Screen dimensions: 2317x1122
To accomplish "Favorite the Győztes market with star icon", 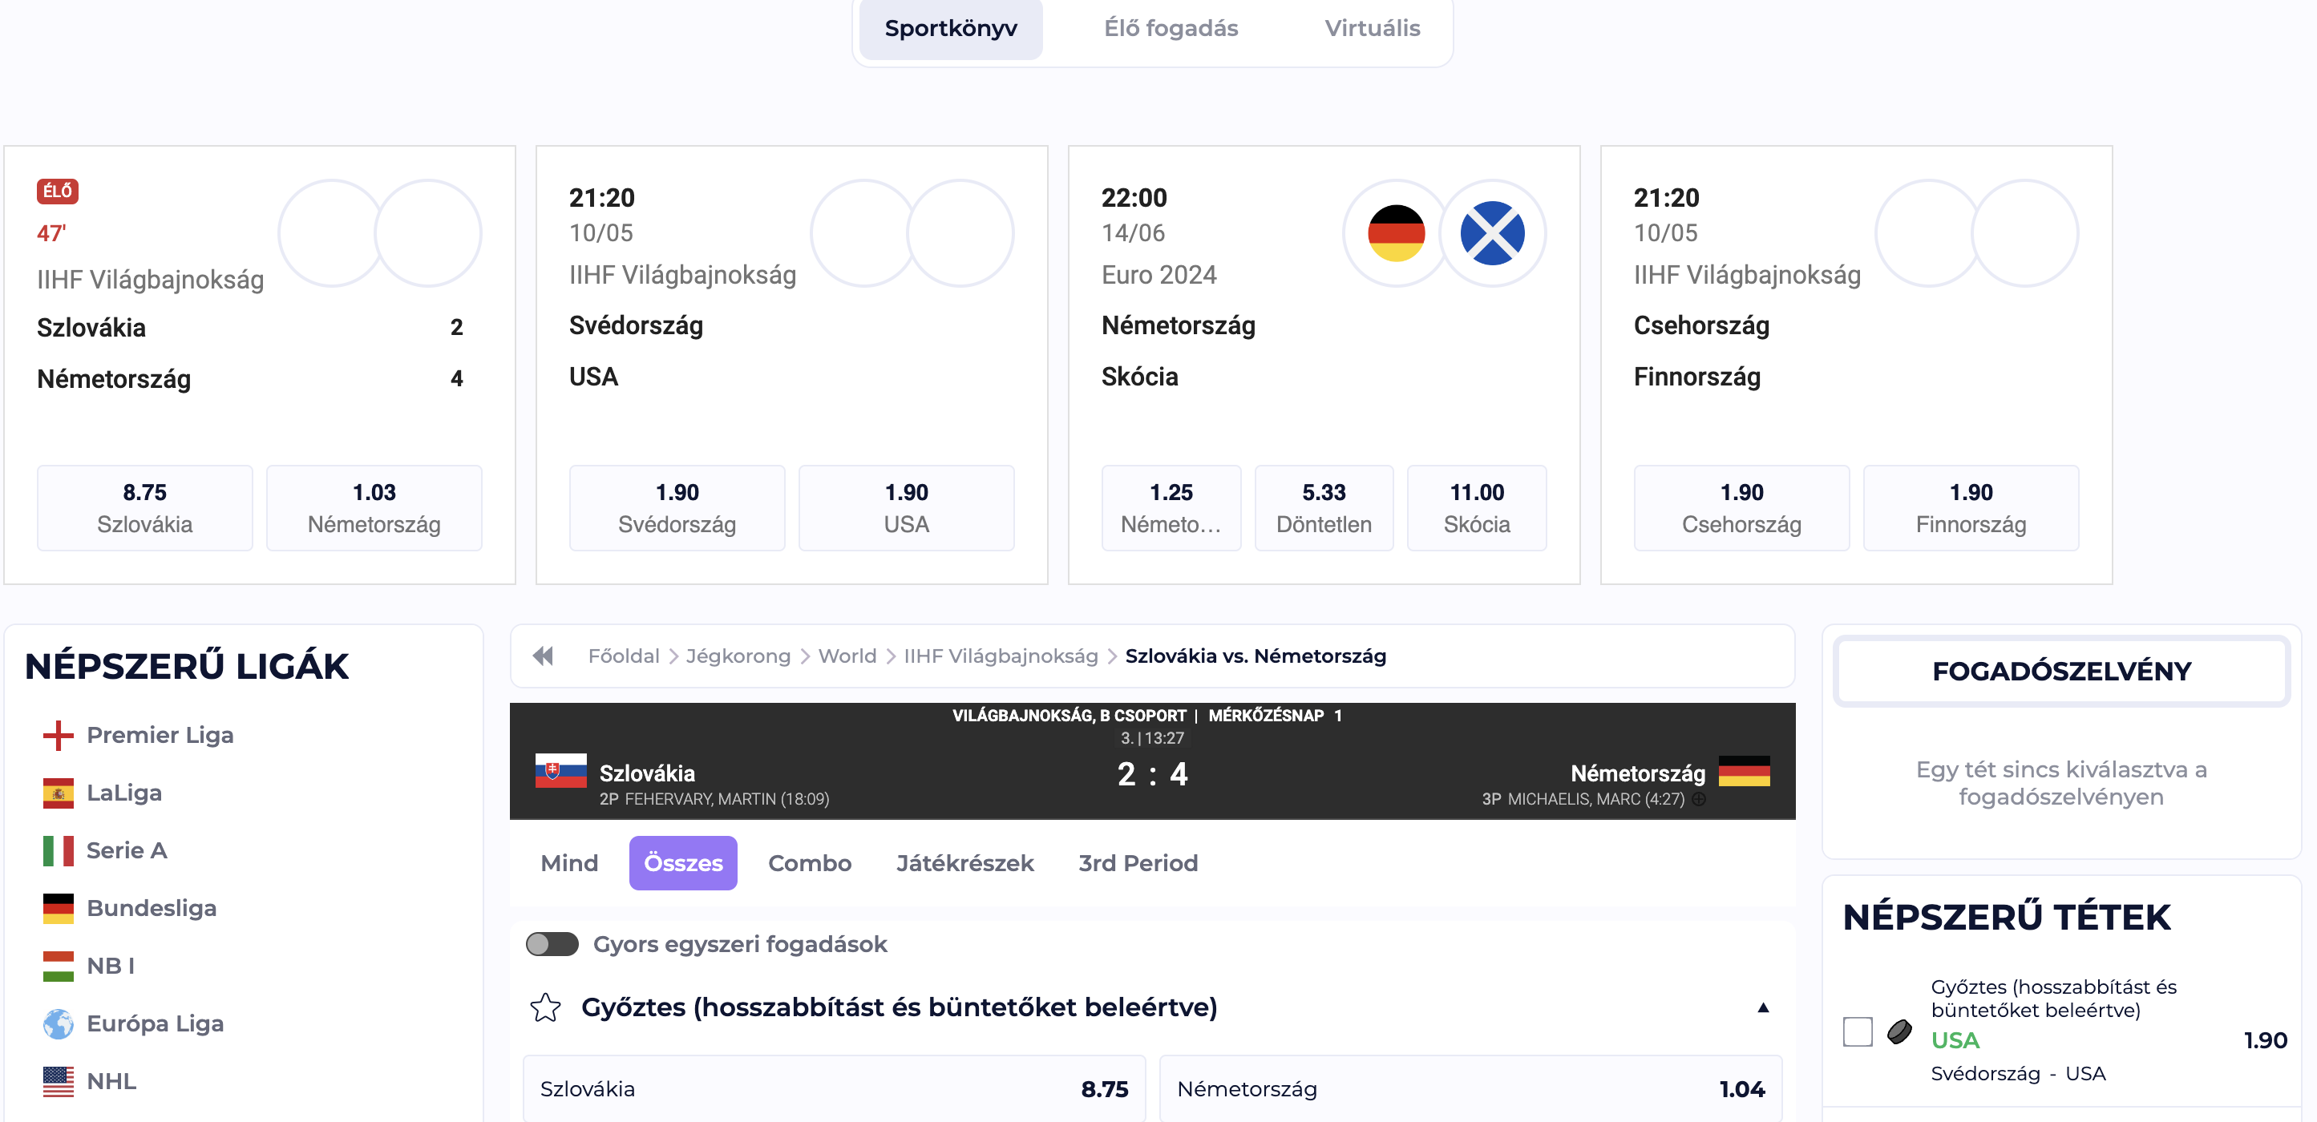I will tap(545, 1008).
